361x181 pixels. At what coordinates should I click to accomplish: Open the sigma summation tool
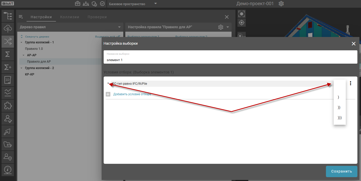point(8,54)
